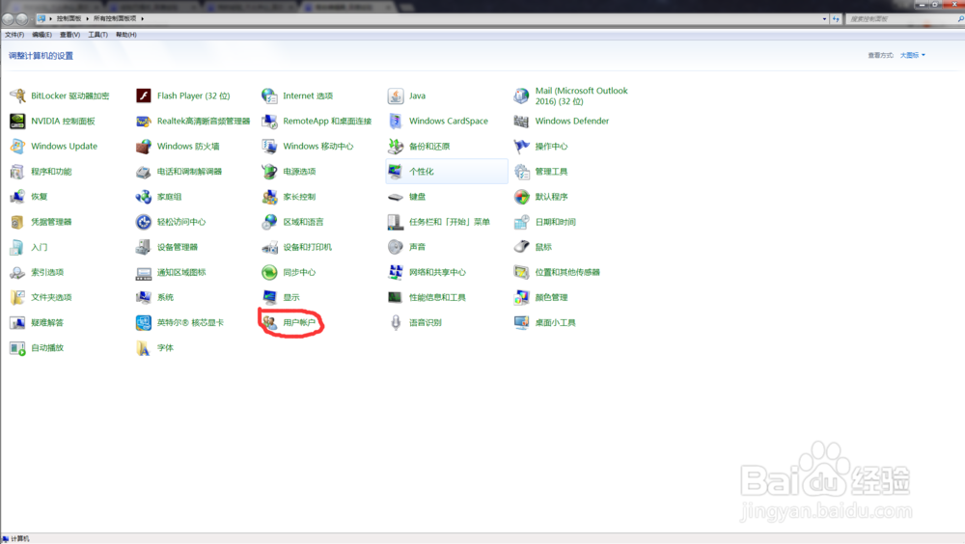
Task: Open 备份和还原 icon
Action: [x=395, y=146]
